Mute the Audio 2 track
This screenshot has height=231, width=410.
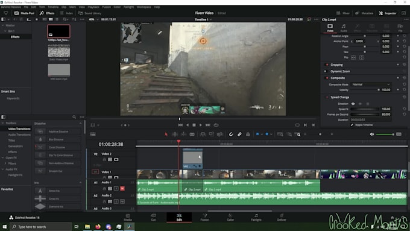(122, 201)
